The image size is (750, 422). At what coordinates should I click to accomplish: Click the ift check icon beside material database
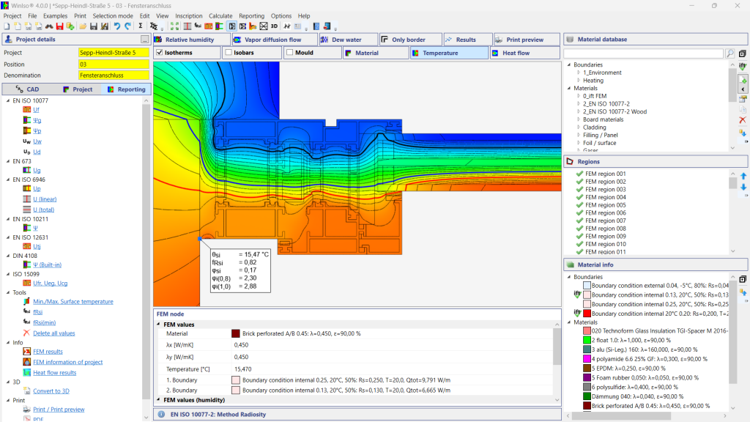pyautogui.click(x=743, y=66)
